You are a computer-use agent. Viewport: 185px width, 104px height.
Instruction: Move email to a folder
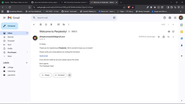click(x=64, y=24)
